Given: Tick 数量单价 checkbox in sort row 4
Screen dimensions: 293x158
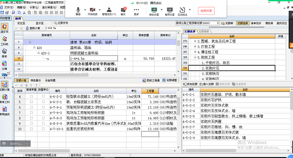Looking at the screenshot, I should (x=44, y=97).
